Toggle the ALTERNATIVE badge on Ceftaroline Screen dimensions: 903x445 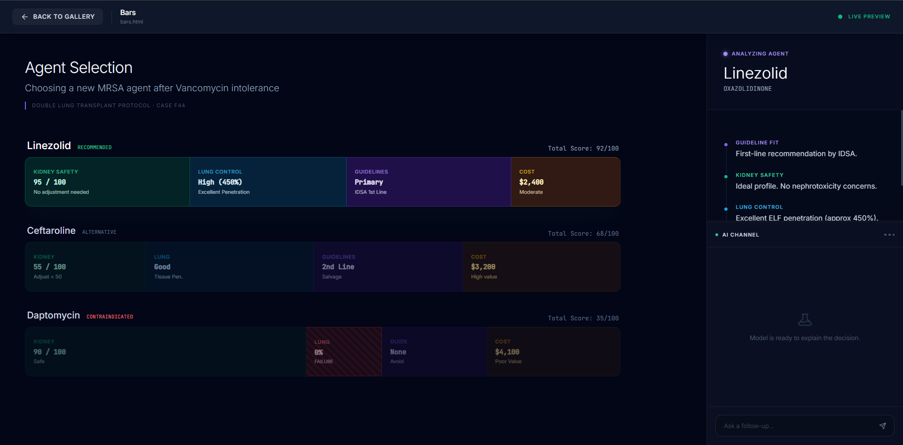99,232
